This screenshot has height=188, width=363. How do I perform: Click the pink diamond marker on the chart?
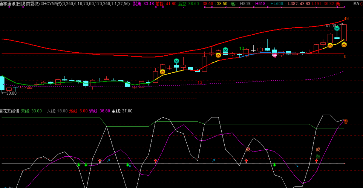tap(274, 55)
